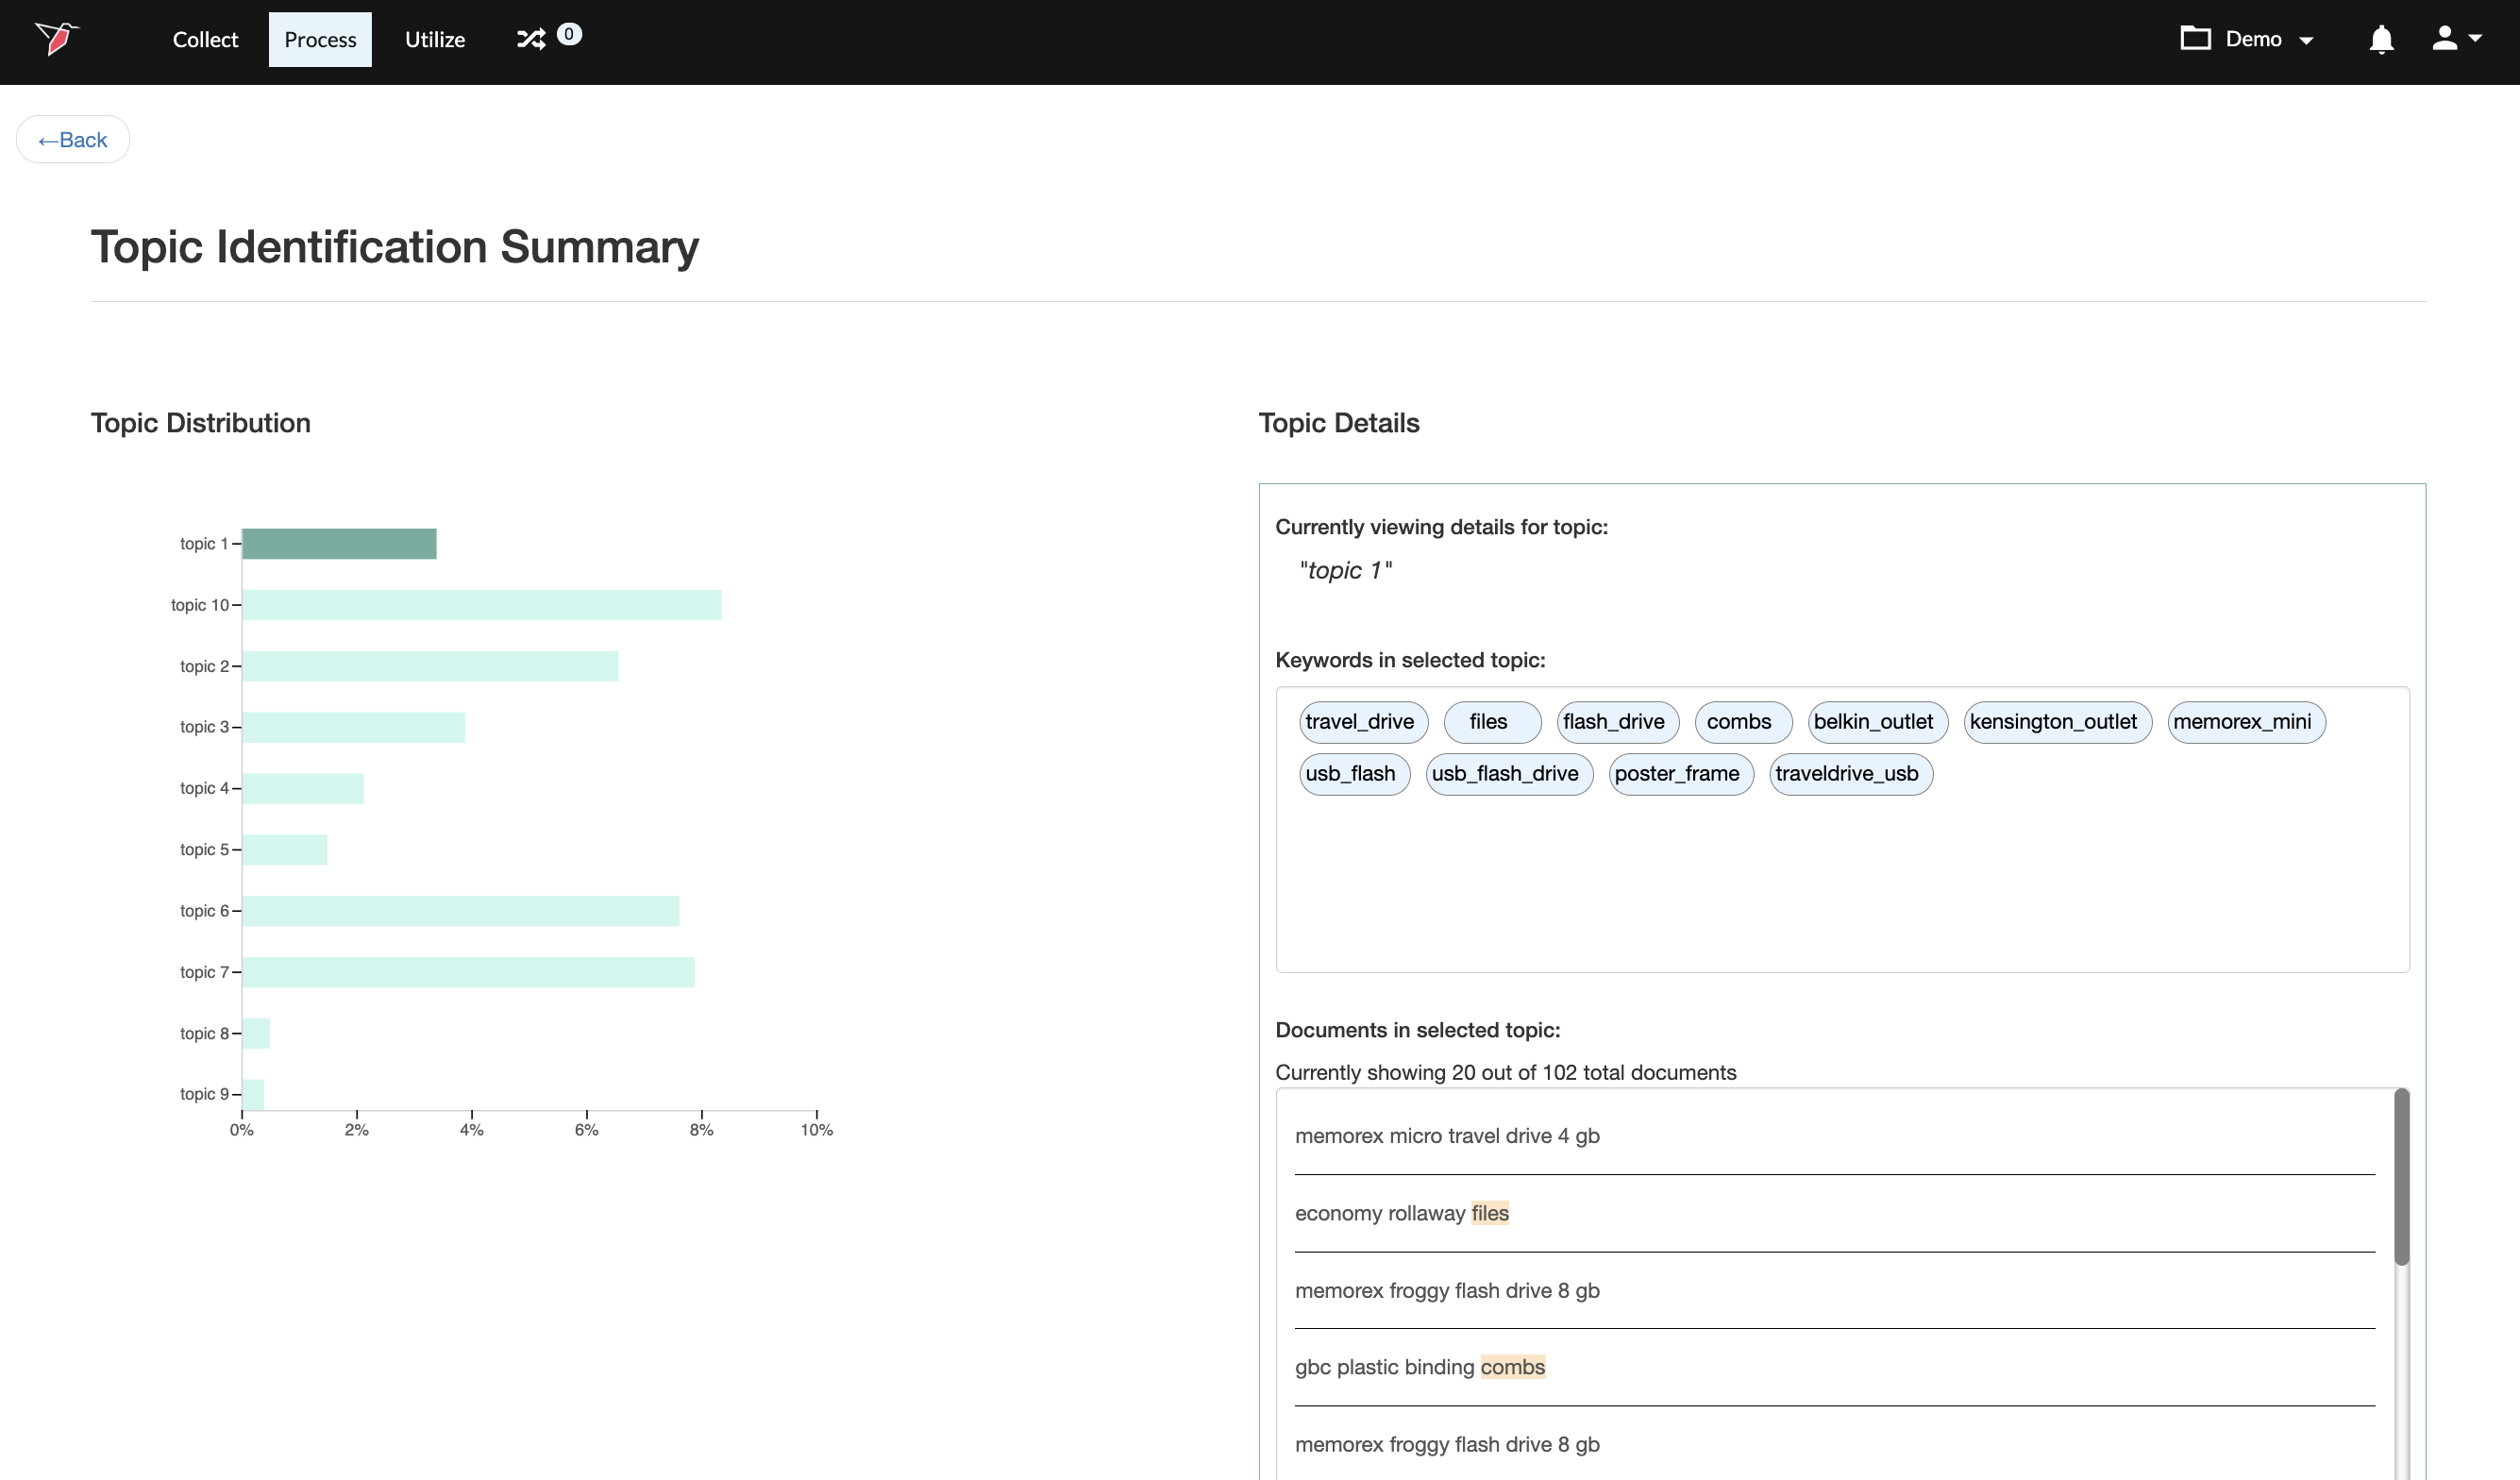Switch to the Utilize tab
Image resolution: width=2520 pixels, height=1480 pixels.
[435, 40]
